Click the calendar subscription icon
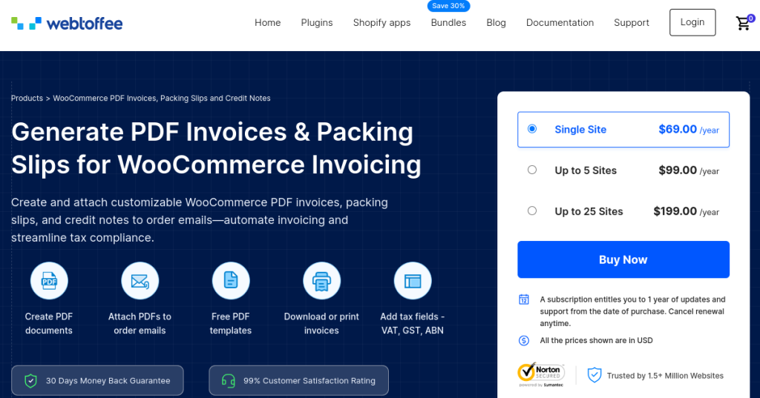The image size is (760, 398). point(524,299)
